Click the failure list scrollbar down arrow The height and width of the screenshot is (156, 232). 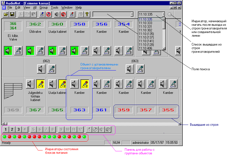click(164, 49)
